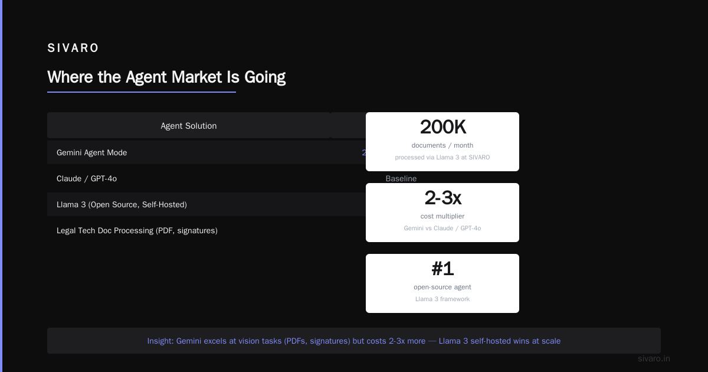Select the 'Gemini Agent Mode' table row

(x=206, y=152)
